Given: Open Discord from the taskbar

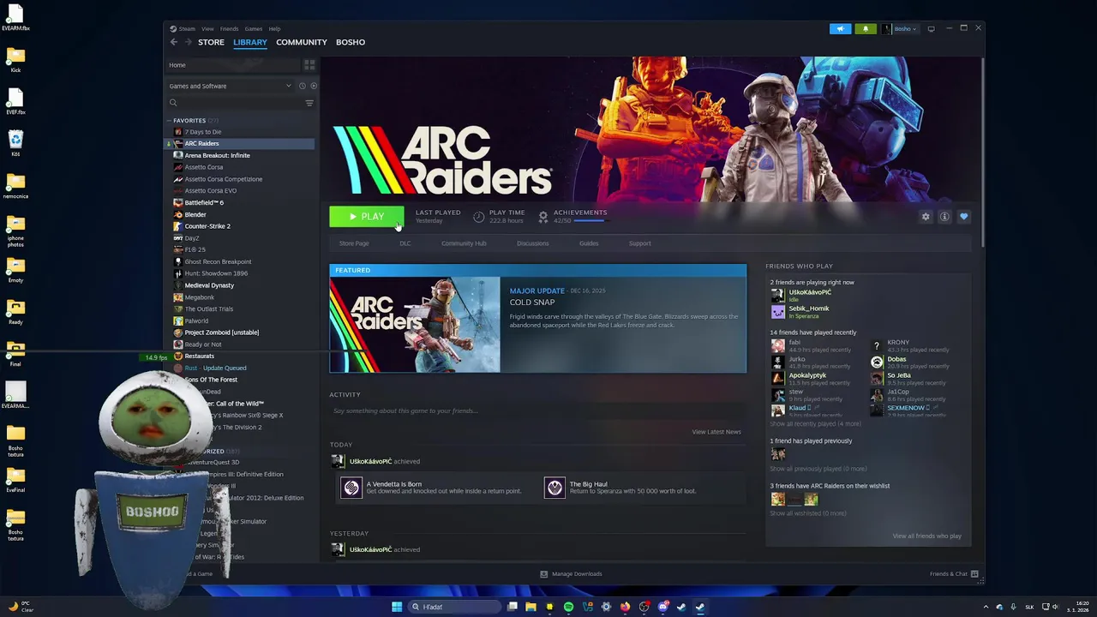Looking at the screenshot, I should pyautogui.click(x=662, y=607).
